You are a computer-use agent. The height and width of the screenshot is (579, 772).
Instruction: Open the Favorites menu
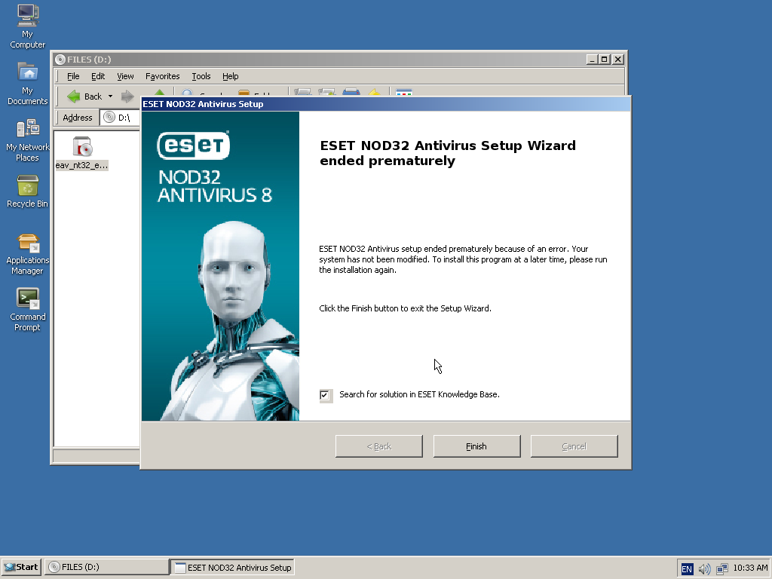click(x=162, y=76)
